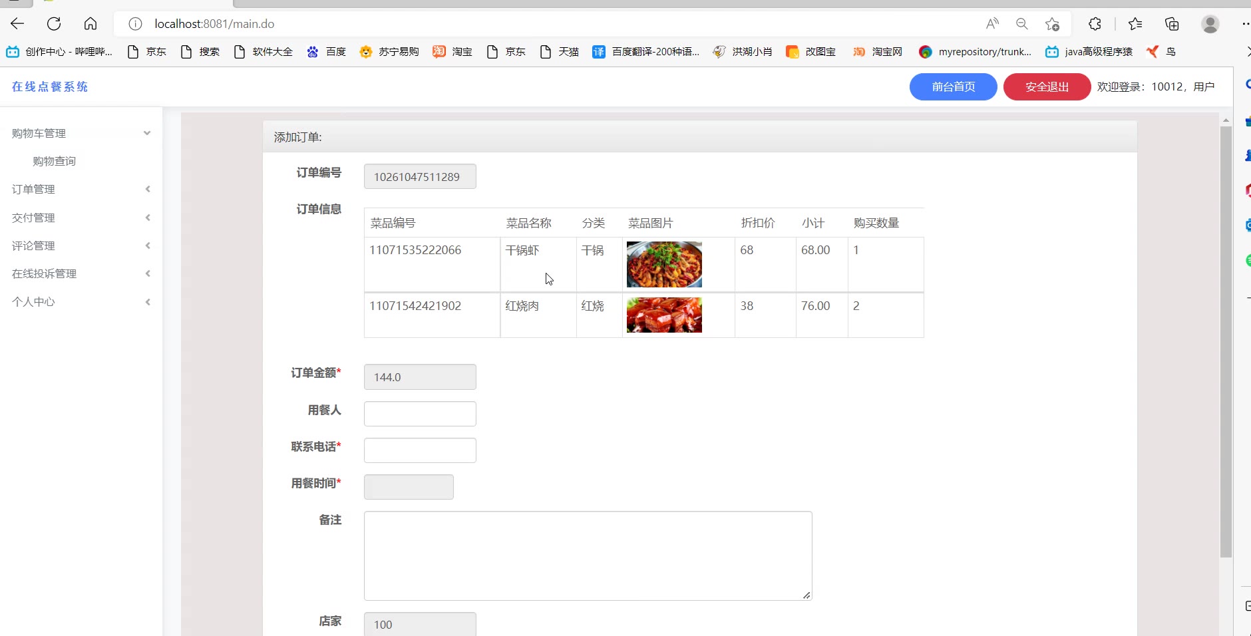The image size is (1251, 636).
Task: Open 洪湖小肖 bookmark
Action: (x=743, y=52)
